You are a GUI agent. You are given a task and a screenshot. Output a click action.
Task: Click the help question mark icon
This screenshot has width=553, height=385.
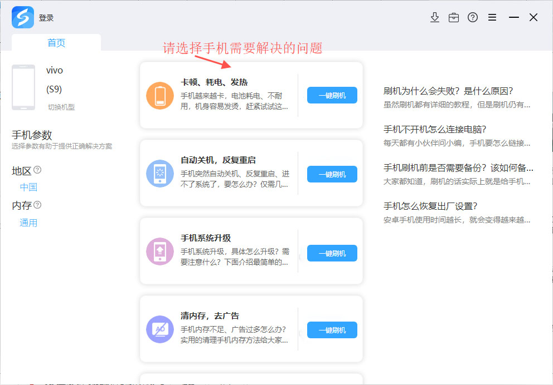(473, 17)
